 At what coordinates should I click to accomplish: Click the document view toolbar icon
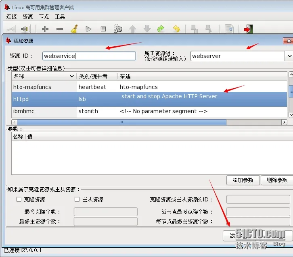(229, 29)
